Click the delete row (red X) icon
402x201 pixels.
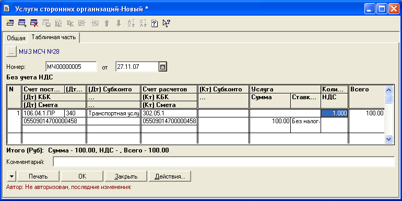[34, 23]
